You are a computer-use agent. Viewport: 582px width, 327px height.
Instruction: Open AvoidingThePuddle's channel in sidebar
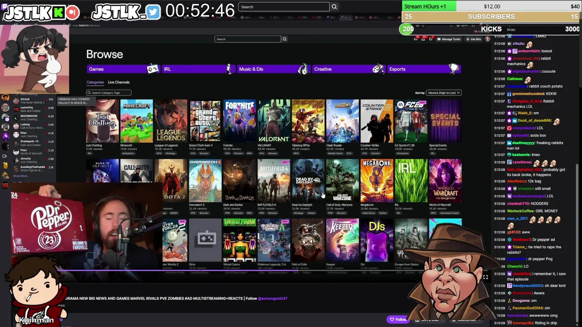point(34,168)
